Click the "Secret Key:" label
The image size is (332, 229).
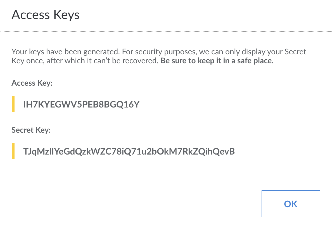(31, 130)
